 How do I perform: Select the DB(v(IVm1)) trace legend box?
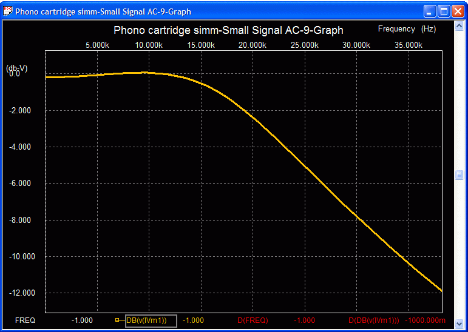[151, 321]
